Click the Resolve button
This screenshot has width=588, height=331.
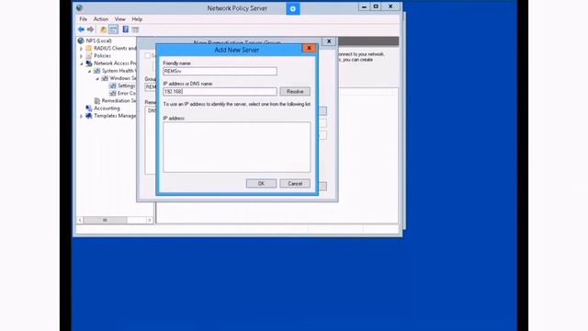tap(295, 92)
